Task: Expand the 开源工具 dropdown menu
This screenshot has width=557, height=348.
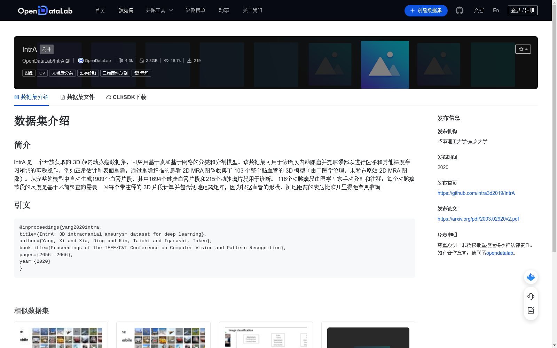Action: (159, 10)
